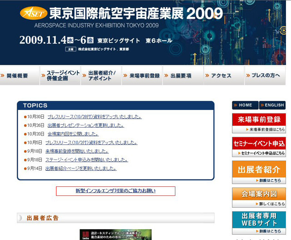The image size is (291, 240).
Task: Click the 出展者専用WEBサイト banner
Action: 259,220
